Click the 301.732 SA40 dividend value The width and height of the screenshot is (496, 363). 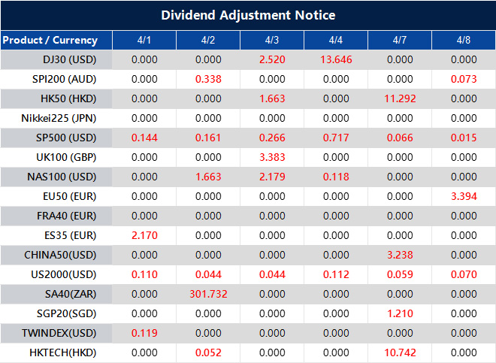pos(208,294)
